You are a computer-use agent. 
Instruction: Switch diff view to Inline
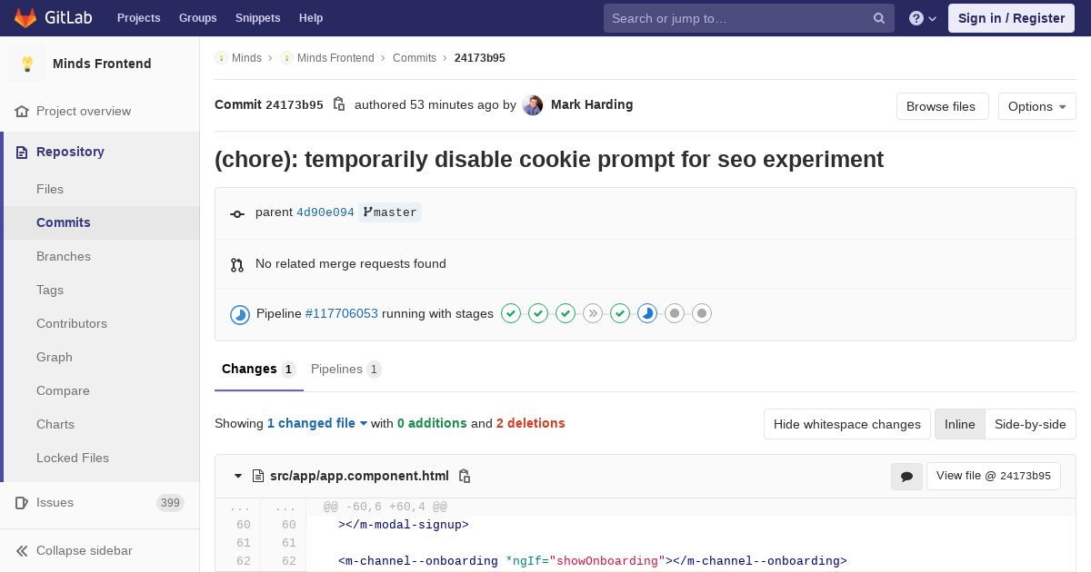pos(959,424)
